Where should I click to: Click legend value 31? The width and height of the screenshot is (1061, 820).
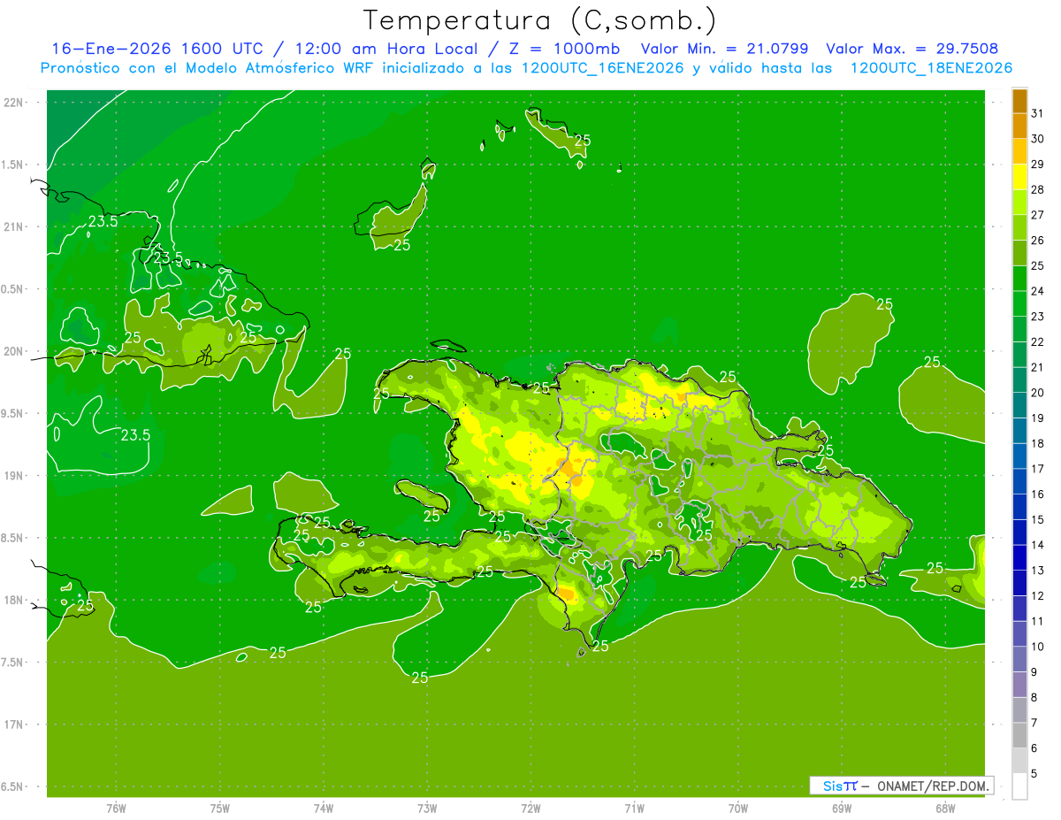1037,113
